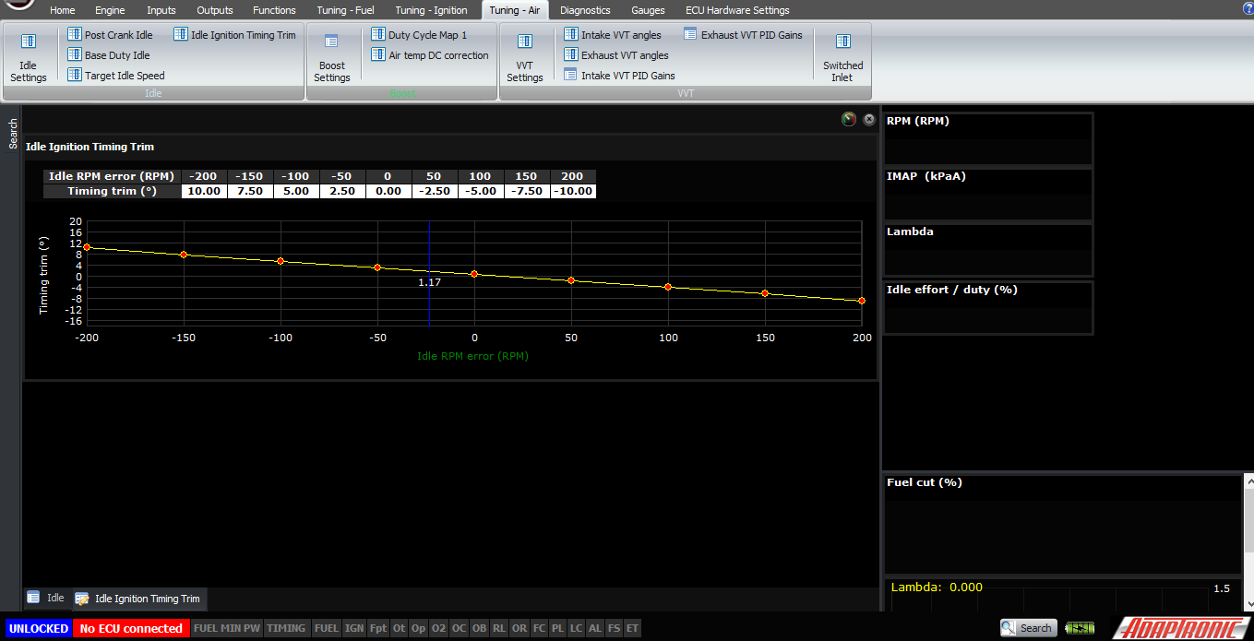Select the Tuning - Air tab

click(x=515, y=10)
